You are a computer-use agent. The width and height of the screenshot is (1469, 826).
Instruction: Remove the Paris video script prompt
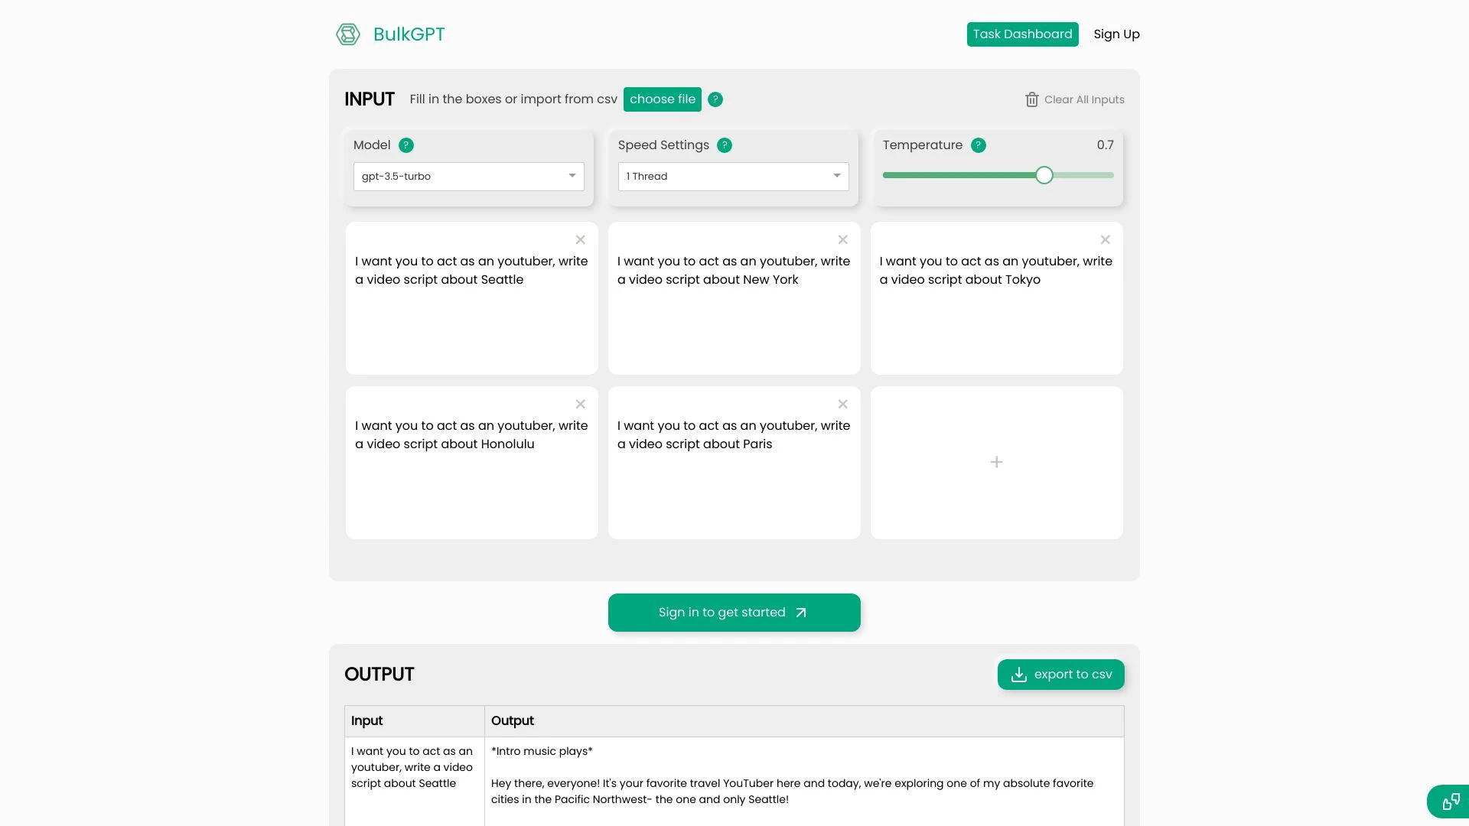pos(842,404)
